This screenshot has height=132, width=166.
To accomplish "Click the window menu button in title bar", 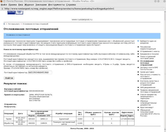I will coord(4,1).
